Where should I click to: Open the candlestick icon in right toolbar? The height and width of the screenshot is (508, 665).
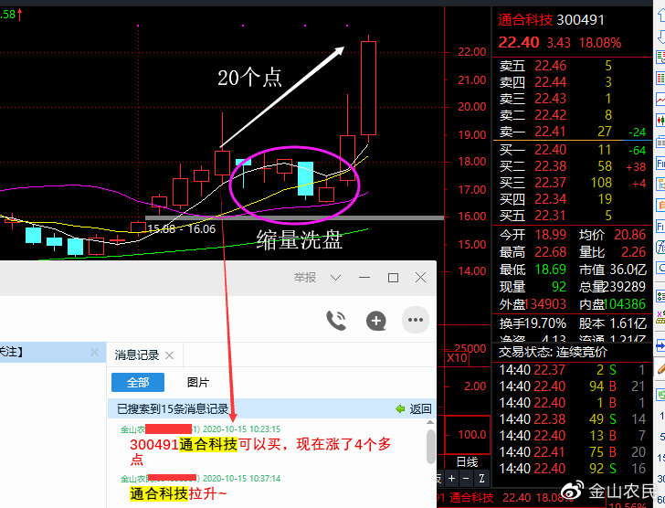[x=660, y=120]
